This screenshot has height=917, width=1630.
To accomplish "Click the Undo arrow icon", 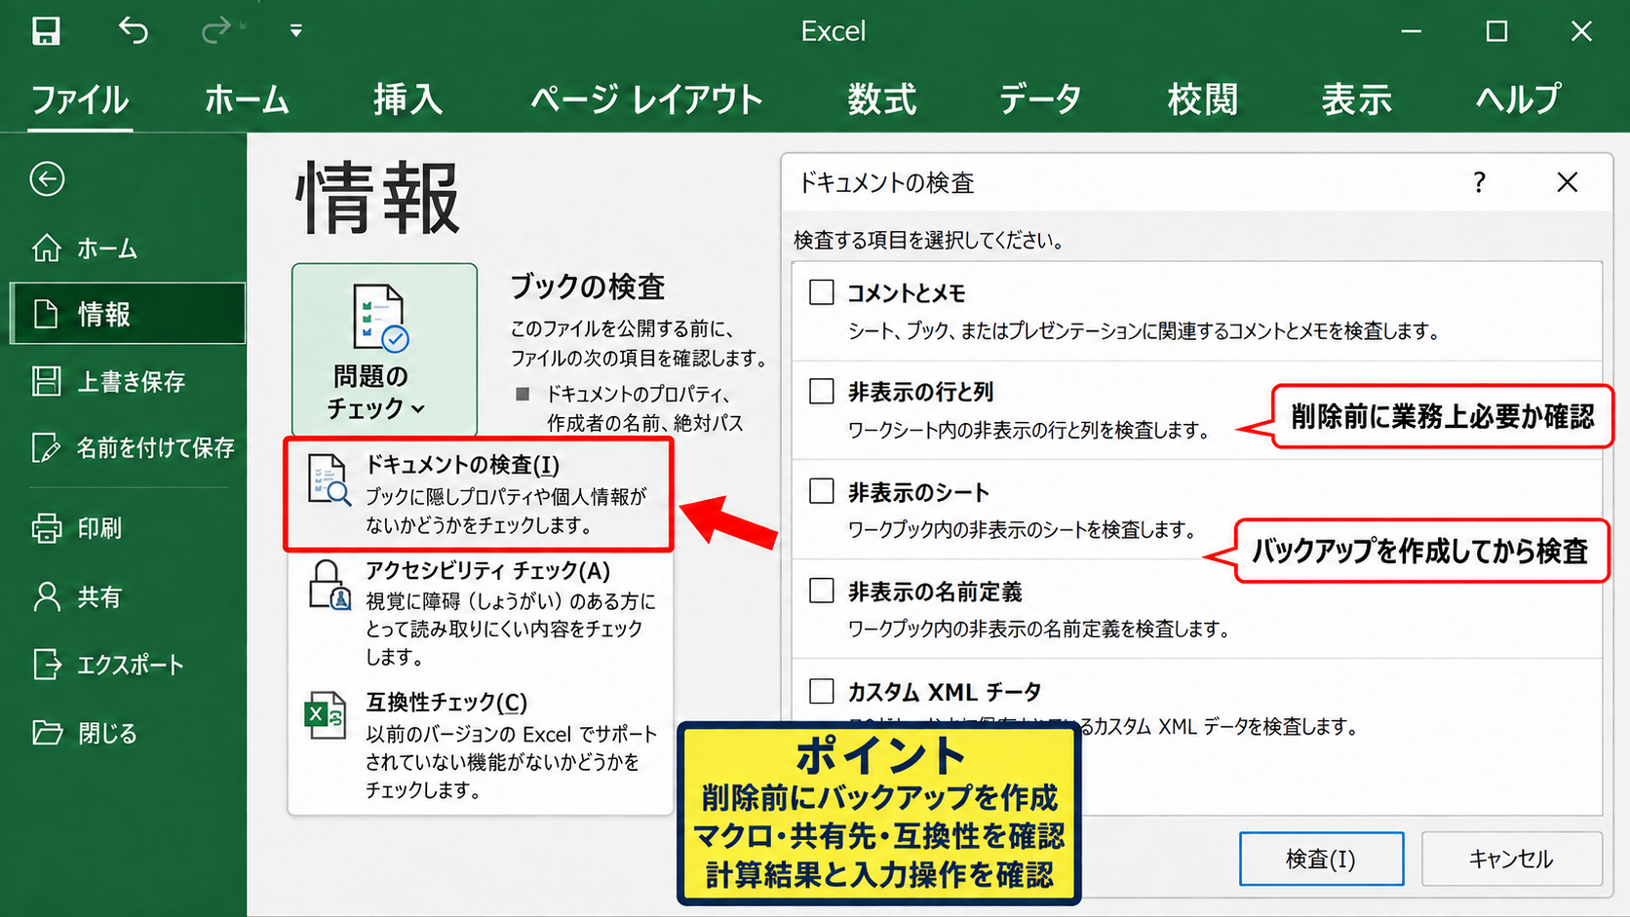I will (x=134, y=31).
